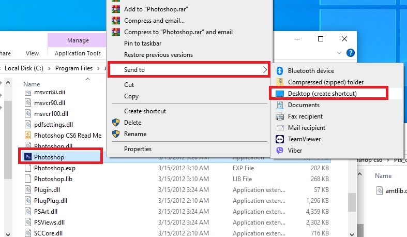Viewport: 407px width, 237px height.
Task: Click the Viber icon
Action: point(280,151)
